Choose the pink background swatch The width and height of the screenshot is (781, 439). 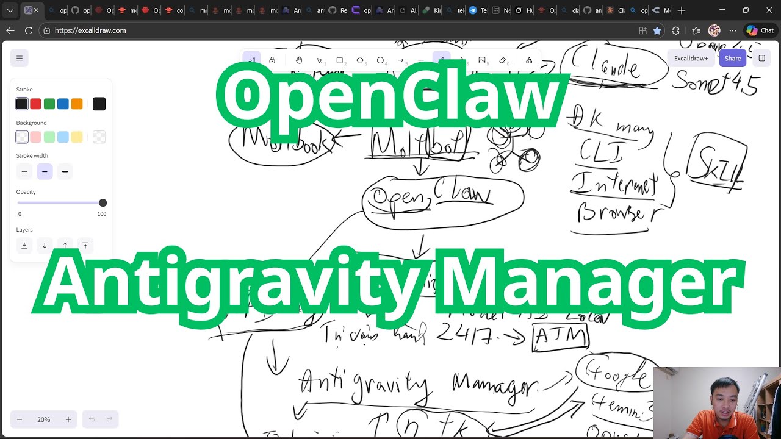click(35, 137)
